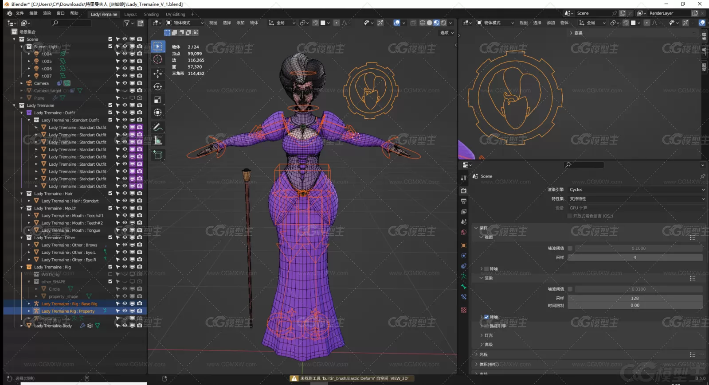Switch left viewport to rendered shading
This screenshot has height=385, width=709.
pos(443,23)
